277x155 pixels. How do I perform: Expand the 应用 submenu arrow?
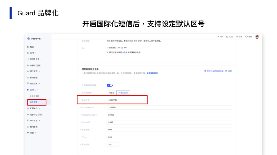36,53
